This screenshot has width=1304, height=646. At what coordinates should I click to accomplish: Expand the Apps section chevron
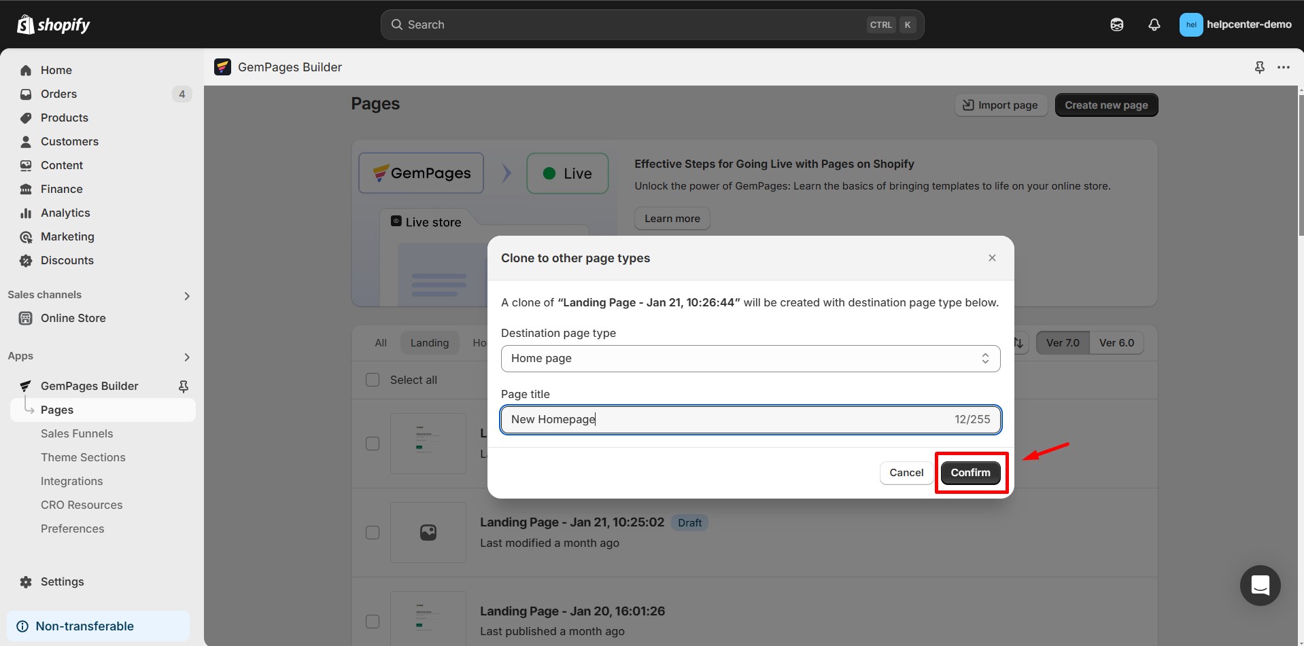pyautogui.click(x=186, y=357)
